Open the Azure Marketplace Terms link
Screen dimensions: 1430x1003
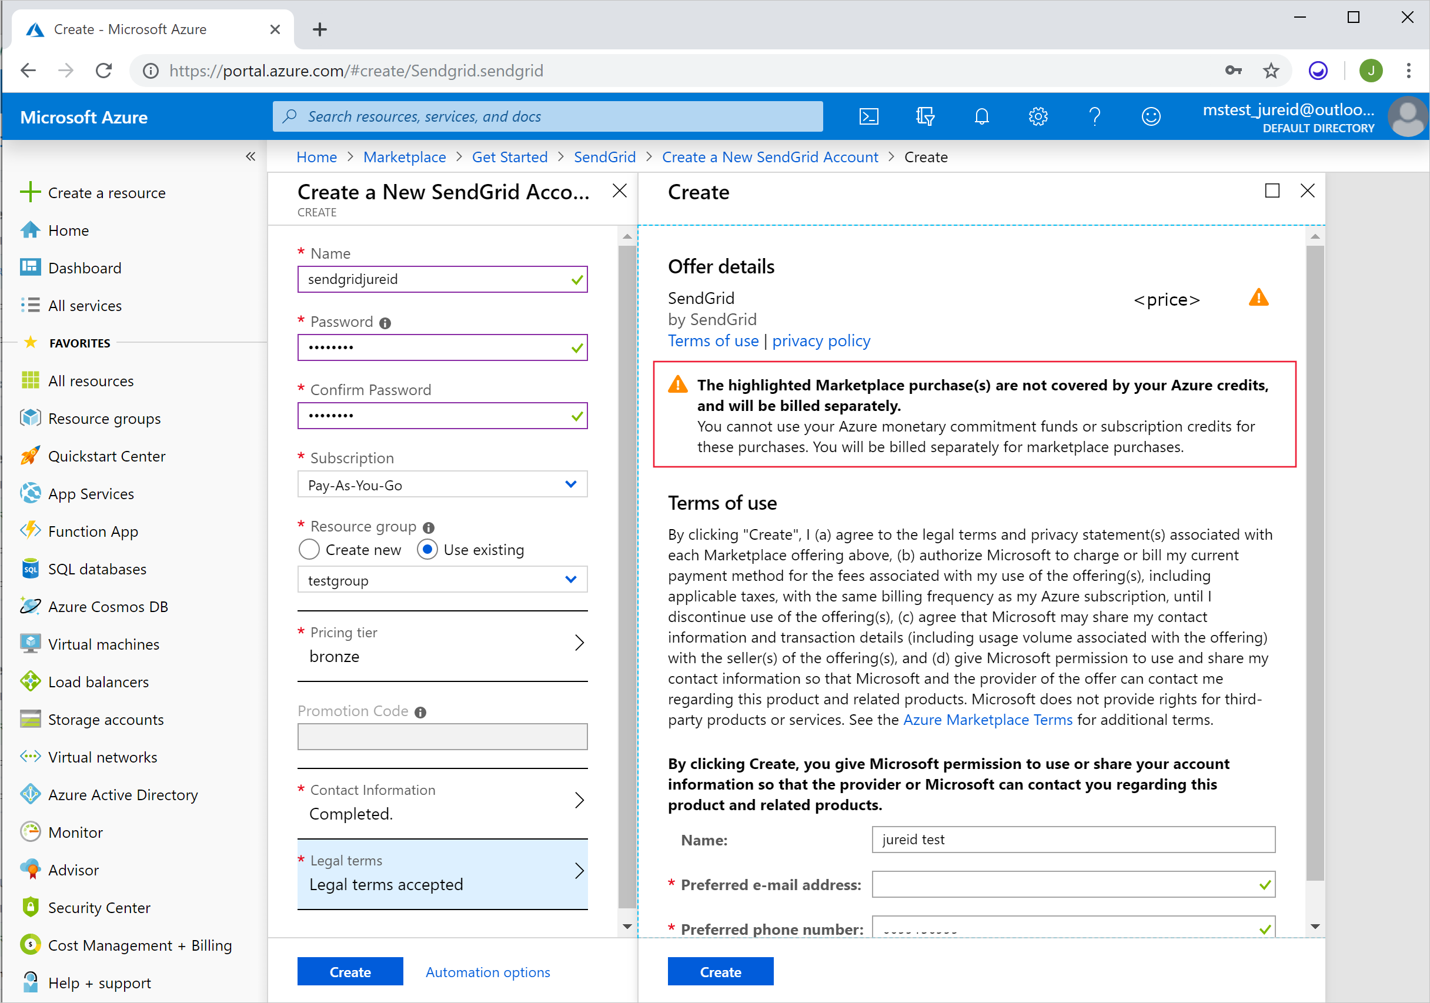987,720
